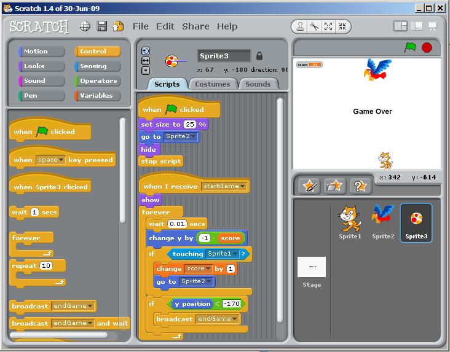Switch to full stage view mode
The height and width of the screenshot is (352, 450).
[417, 26]
